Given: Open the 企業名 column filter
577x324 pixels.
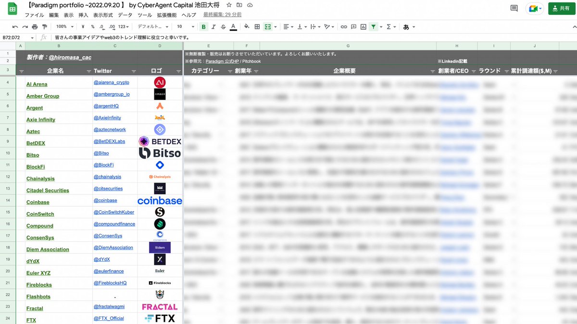Looking at the screenshot, I should 88,71.
